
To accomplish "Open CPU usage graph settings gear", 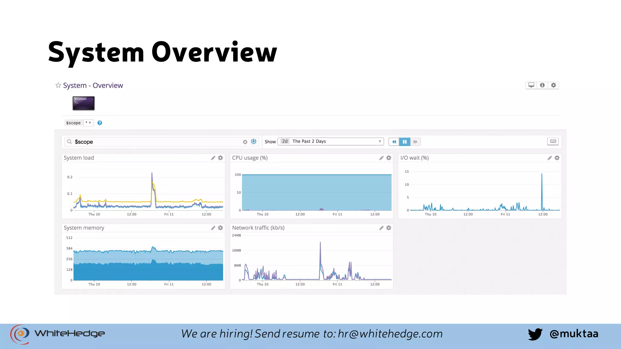I will (x=389, y=158).
